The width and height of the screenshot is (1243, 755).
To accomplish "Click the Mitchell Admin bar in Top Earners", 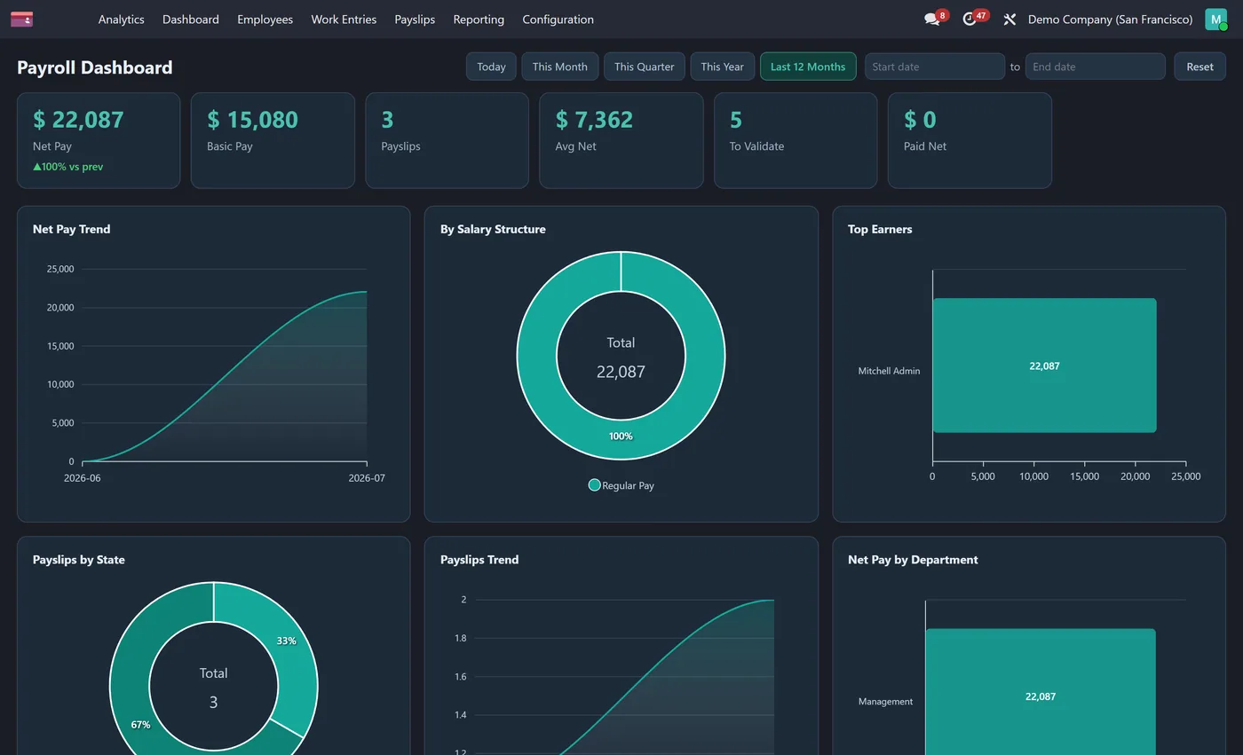I will pos(1044,366).
